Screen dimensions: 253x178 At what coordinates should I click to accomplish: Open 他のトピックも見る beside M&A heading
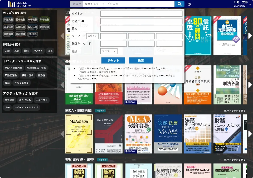pos(235,111)
